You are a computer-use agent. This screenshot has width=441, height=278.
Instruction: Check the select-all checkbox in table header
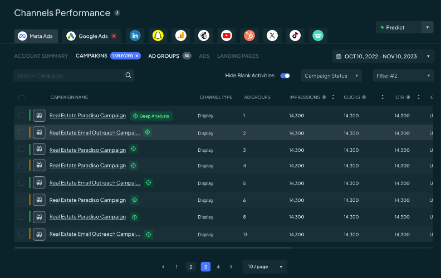(x=22, y=98)
